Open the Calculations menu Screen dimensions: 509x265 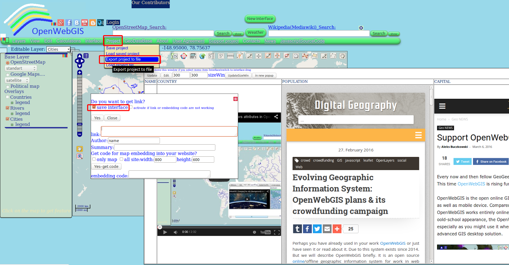pyautogui.click(x=68, y=41)
